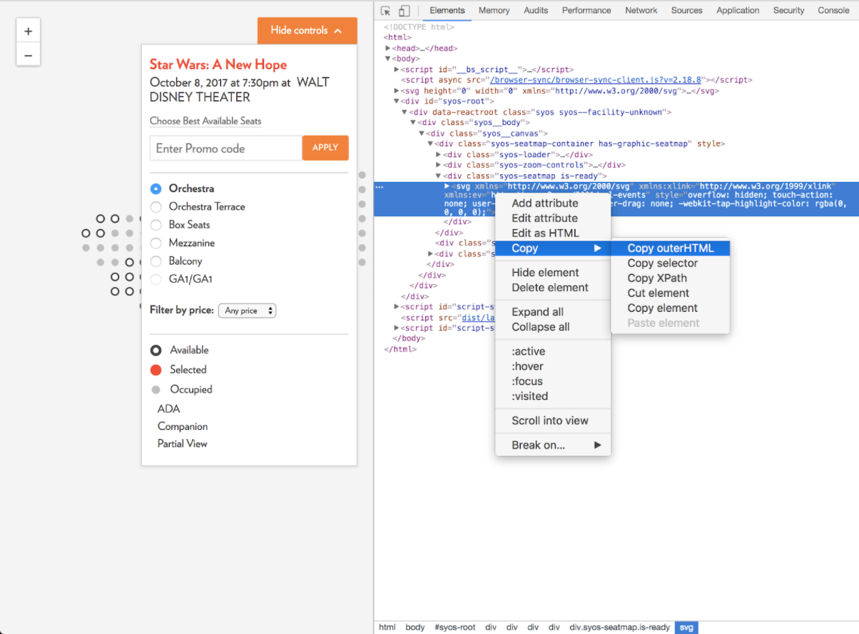Switch to the Memory tab
The image size is (859, 634).
(494, 11)
